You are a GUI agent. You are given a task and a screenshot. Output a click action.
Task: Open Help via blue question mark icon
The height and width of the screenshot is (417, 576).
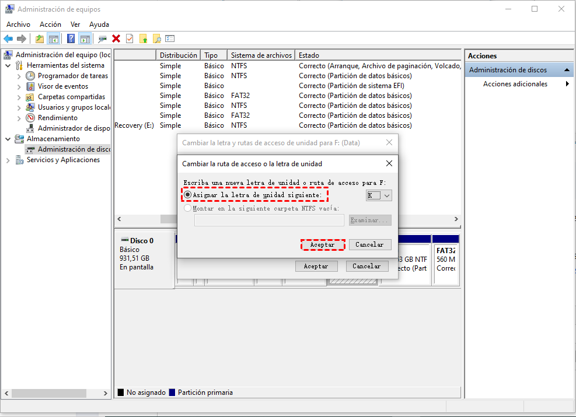(x=71, y=38)
